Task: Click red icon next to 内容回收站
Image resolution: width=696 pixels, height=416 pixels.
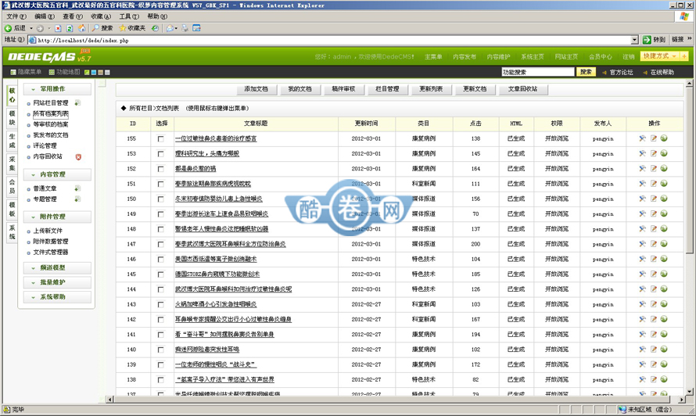Action: point(78,156)
